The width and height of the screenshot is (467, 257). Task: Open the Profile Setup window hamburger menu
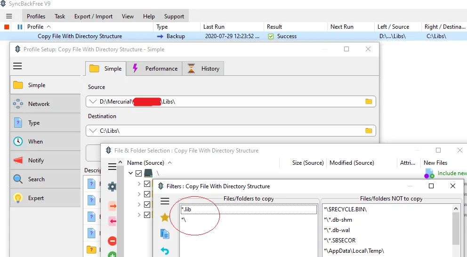[x=17, y=66]
